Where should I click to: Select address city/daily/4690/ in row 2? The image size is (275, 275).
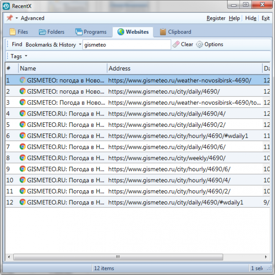point(164,91)
